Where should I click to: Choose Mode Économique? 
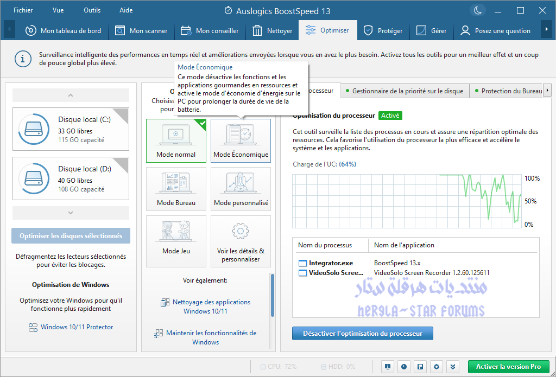(x=241, y=140)
